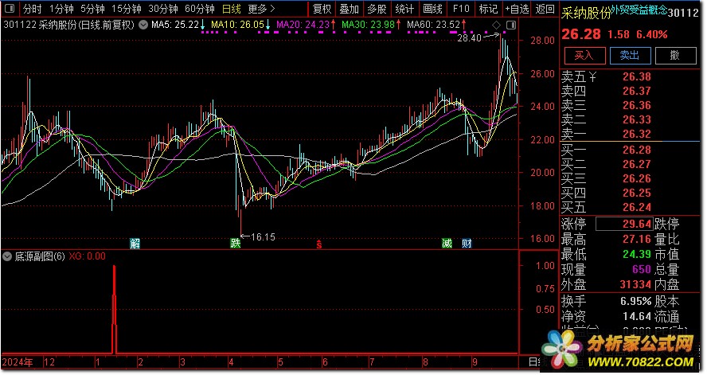The height and width of the screenshot is (375, 707).
Task: Click the 采纳股份 stock name header
Action: click(586, 13)
